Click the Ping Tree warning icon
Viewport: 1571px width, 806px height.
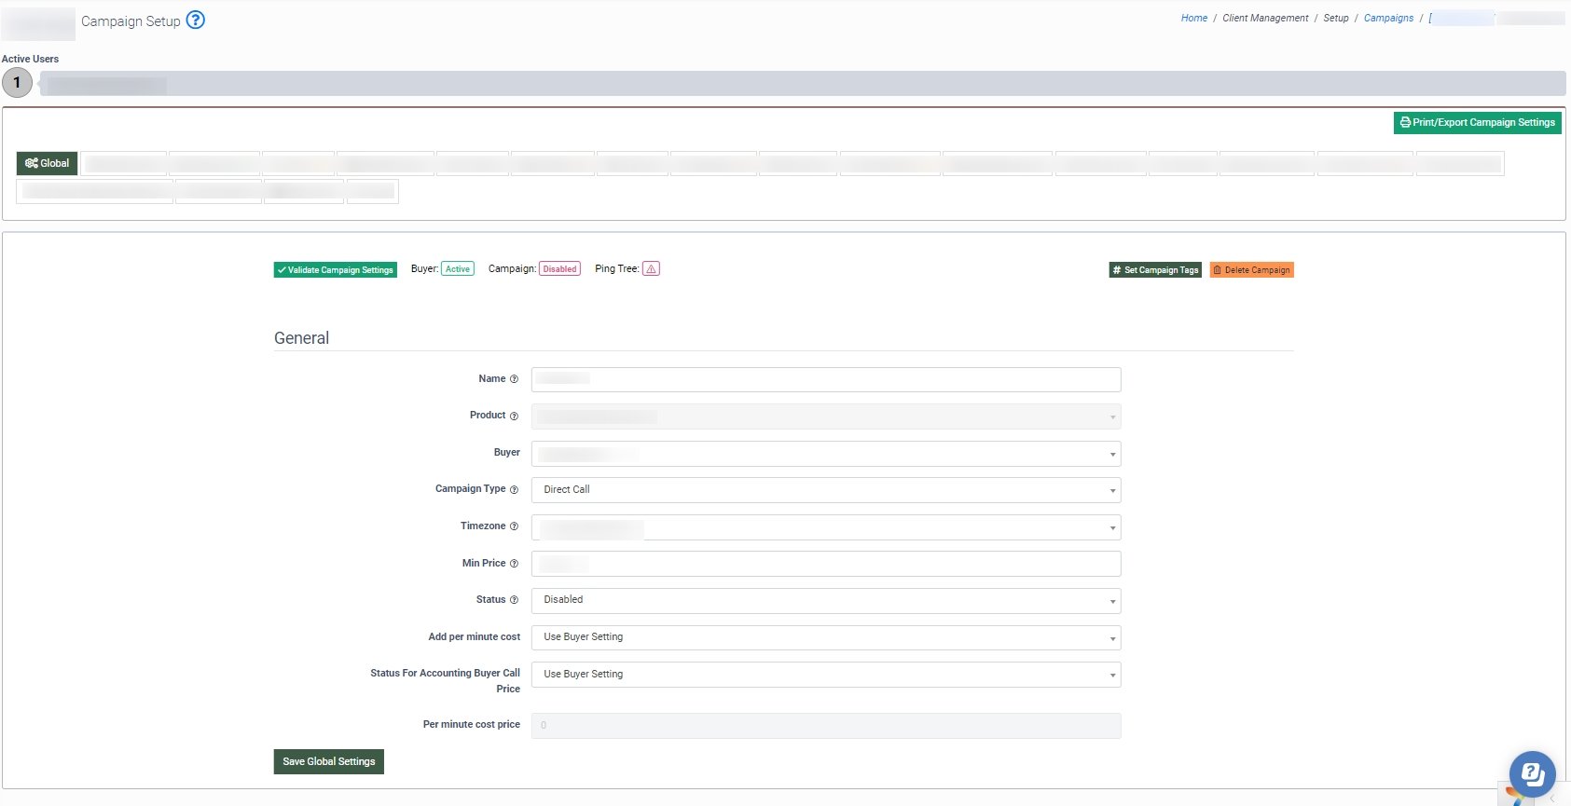[x=651, y=269]
